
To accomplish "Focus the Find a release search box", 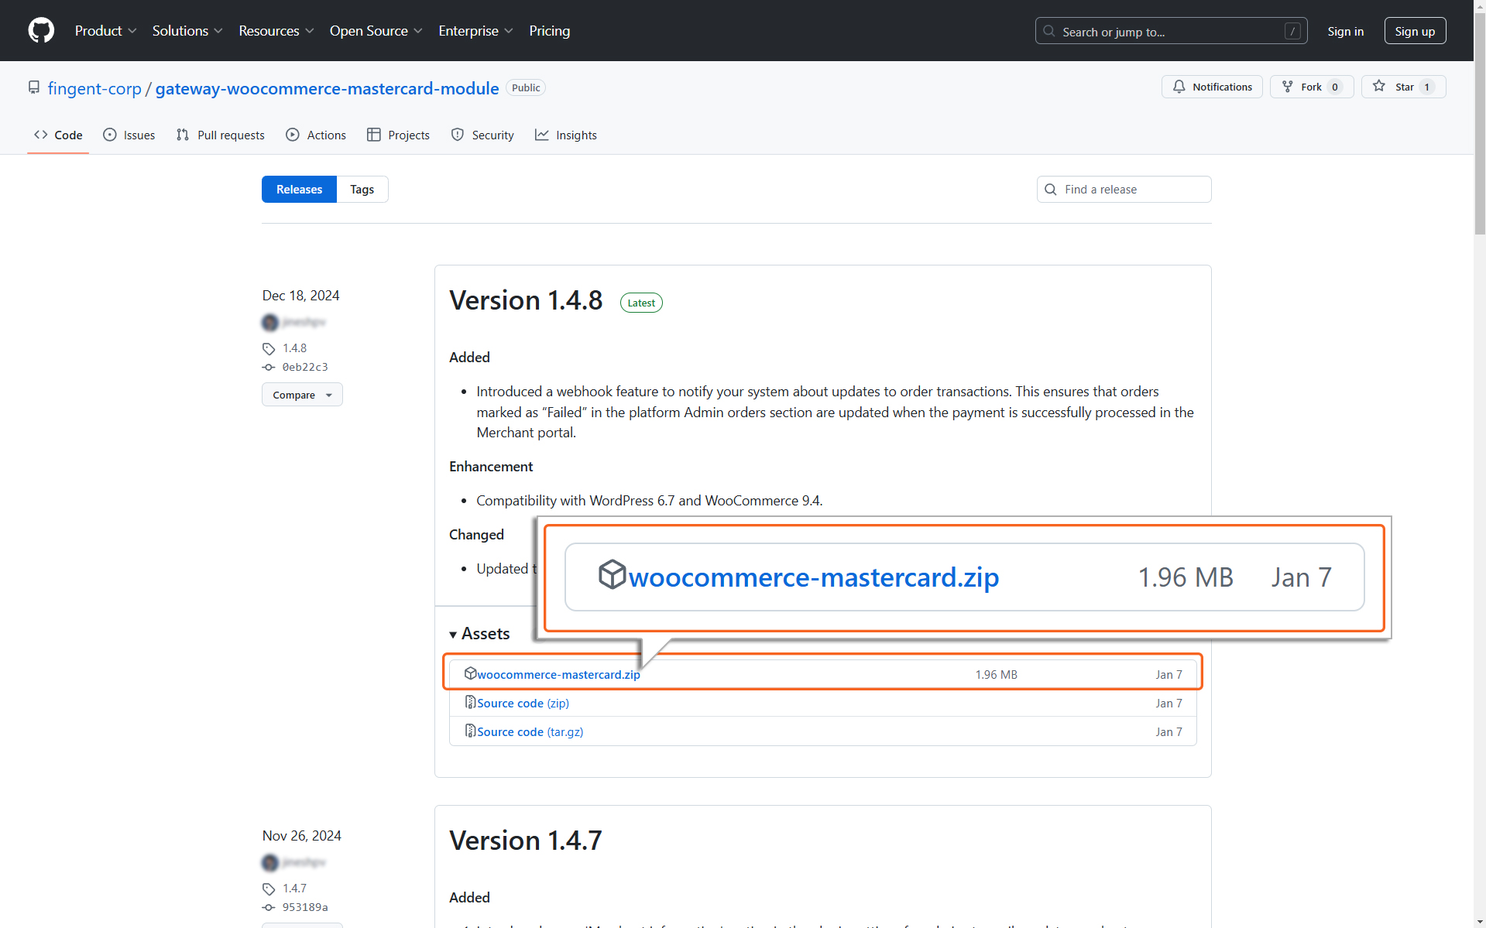I will pyautogui.click(x=1124, y=190).
